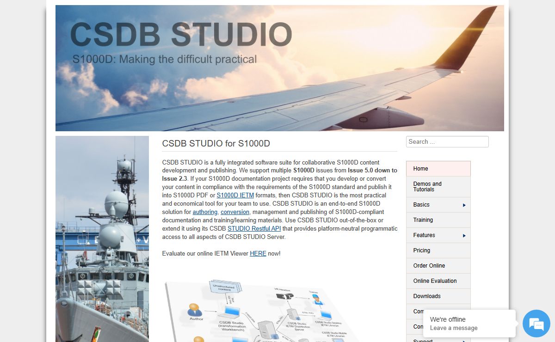555x342 pixels.
Task: Open the Pricing menu item
Action: point(438,250)
